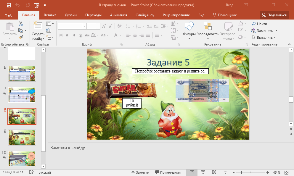294x176 pixels.
Task: Toggle text shadow S
Action: point(81,35)
